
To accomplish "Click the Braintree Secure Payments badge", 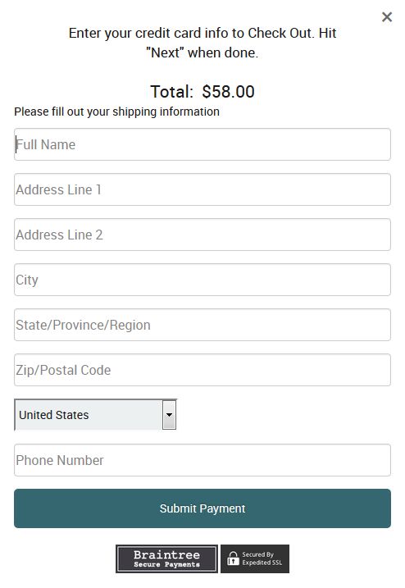I will (166, 558).
